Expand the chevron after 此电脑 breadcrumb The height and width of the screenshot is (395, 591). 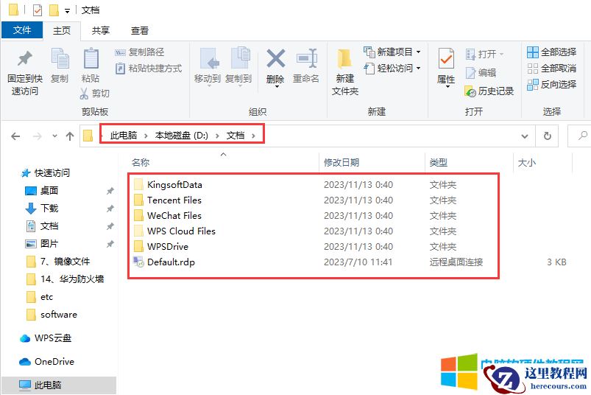tap(146, 136)
